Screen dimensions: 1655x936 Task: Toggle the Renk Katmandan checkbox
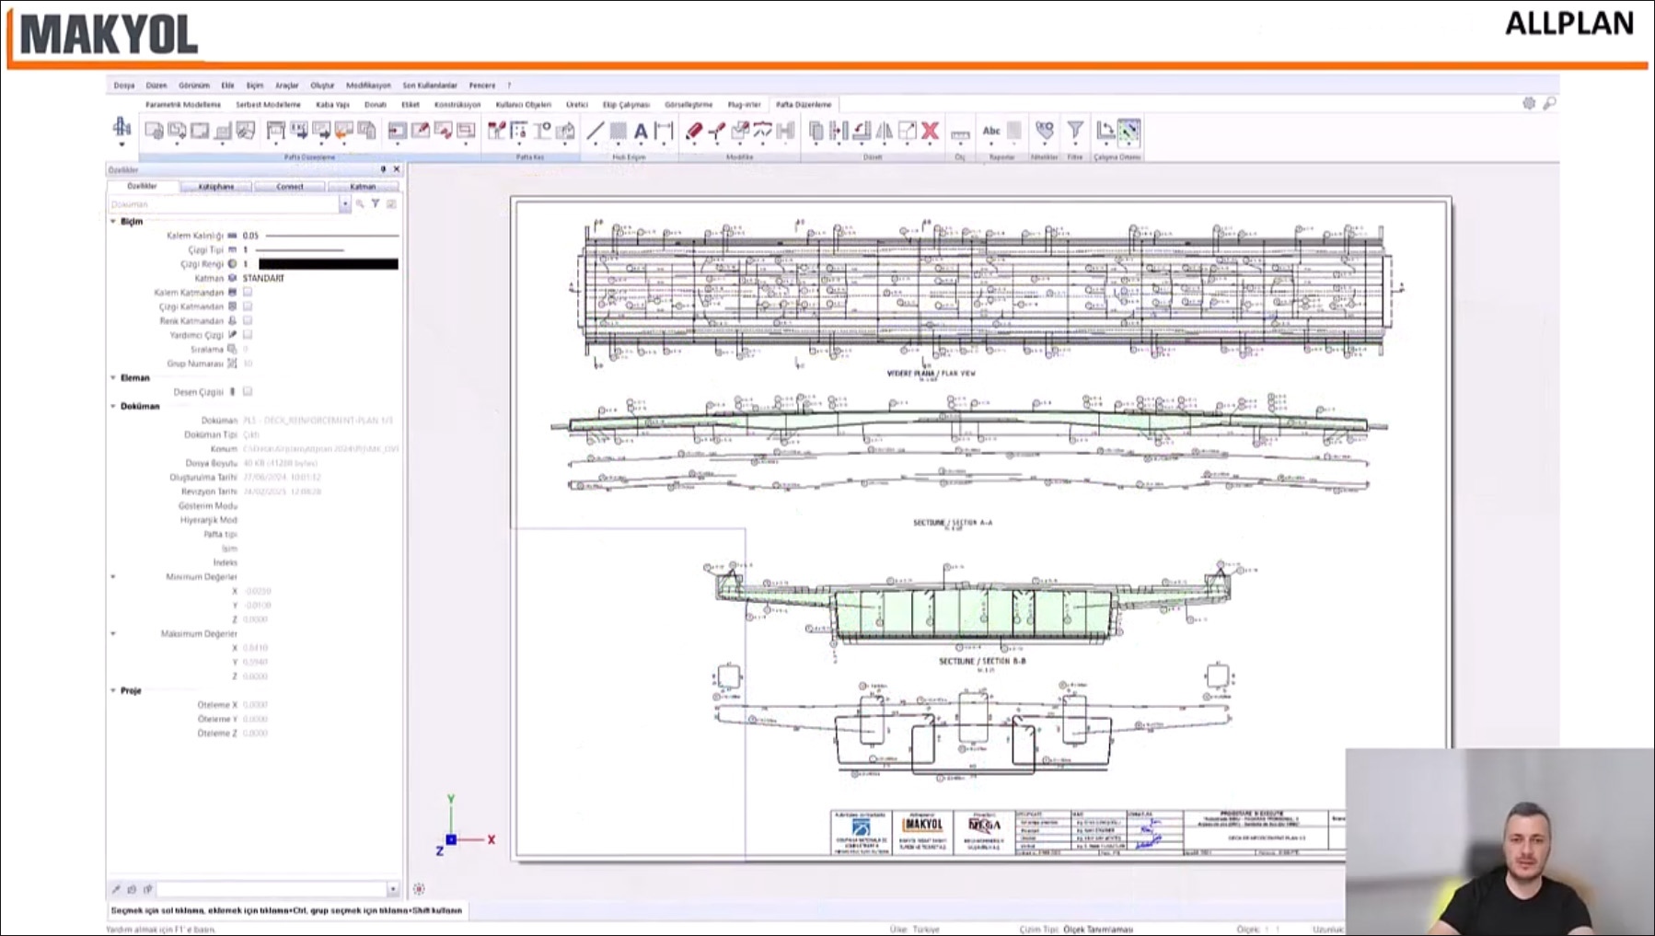pyautogui.click(x=248, y=320)
